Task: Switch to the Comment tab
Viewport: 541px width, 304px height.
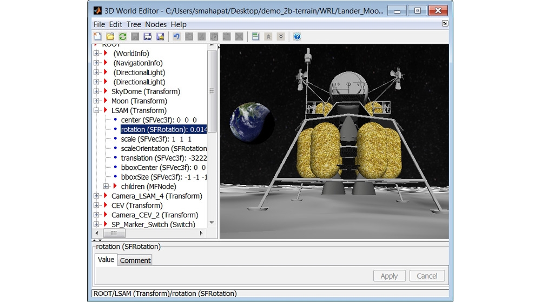Action: [135, 260]
